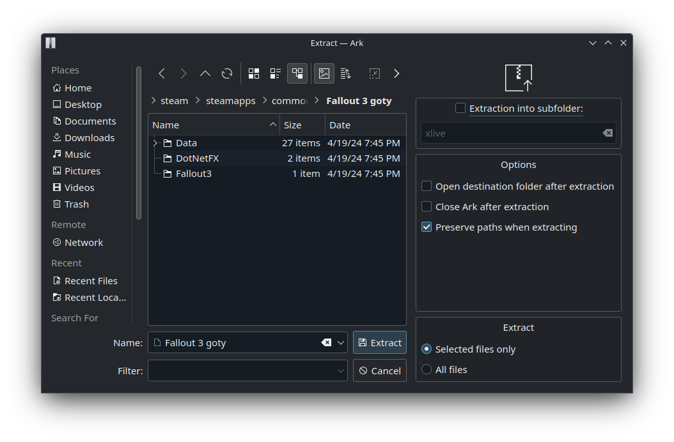Toggle the file preview panel
The height and width of the screenshot is (442, 674).
[x=324, y=73]
